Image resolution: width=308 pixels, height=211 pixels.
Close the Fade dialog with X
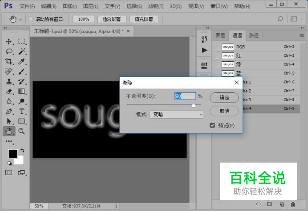pyautogui.click(x=237, y=83)
